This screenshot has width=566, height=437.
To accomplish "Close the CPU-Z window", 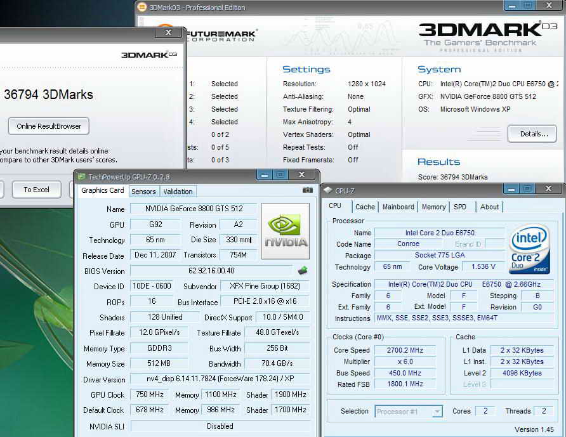I will 549,188.
